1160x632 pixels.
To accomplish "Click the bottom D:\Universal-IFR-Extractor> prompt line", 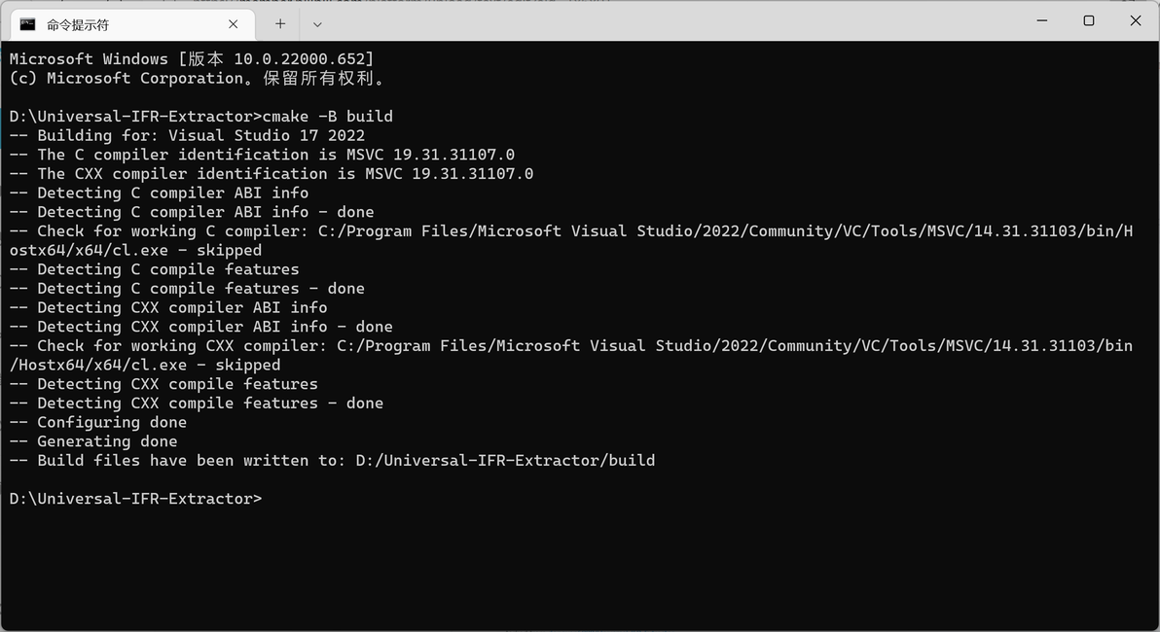I will [x=135, y=499].
